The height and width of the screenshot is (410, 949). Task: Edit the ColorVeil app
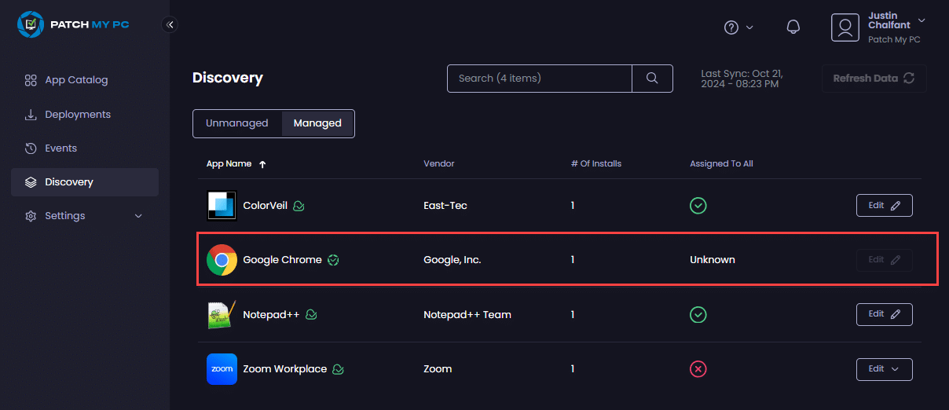884,206
